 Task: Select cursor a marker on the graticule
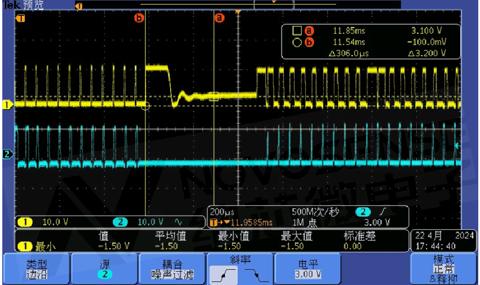218,18
